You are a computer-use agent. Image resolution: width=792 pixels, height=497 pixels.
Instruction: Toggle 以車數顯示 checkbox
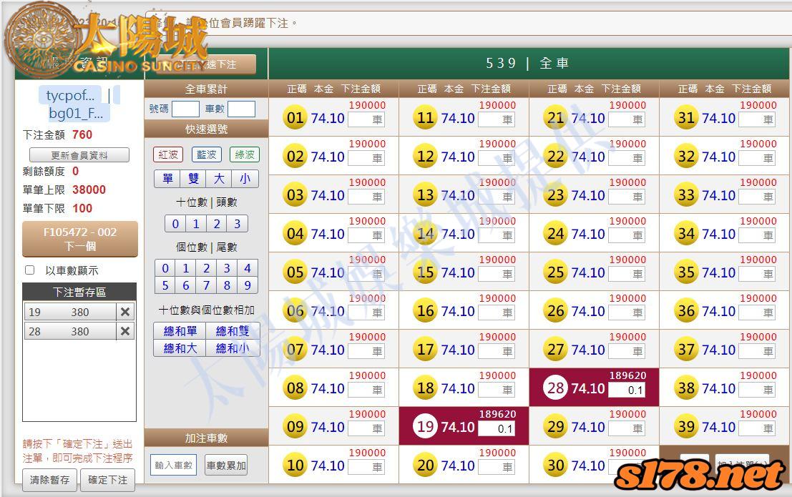click(30, 270)
